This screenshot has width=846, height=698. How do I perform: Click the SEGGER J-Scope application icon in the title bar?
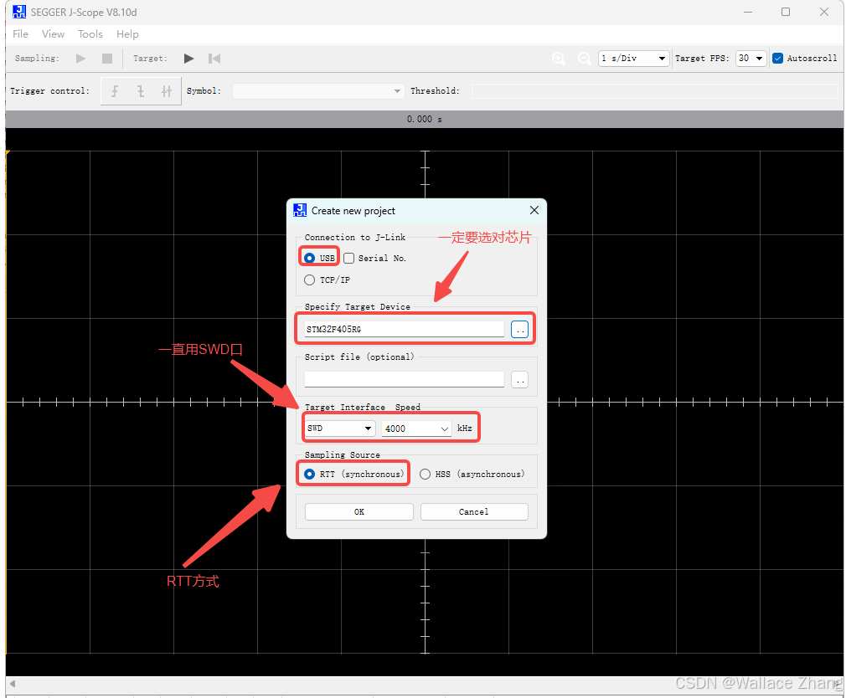[x=19, y=12]
